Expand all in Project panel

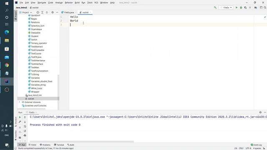[x=42, y=12]
